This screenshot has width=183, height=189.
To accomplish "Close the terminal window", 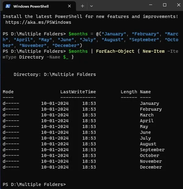I will 179,5.
